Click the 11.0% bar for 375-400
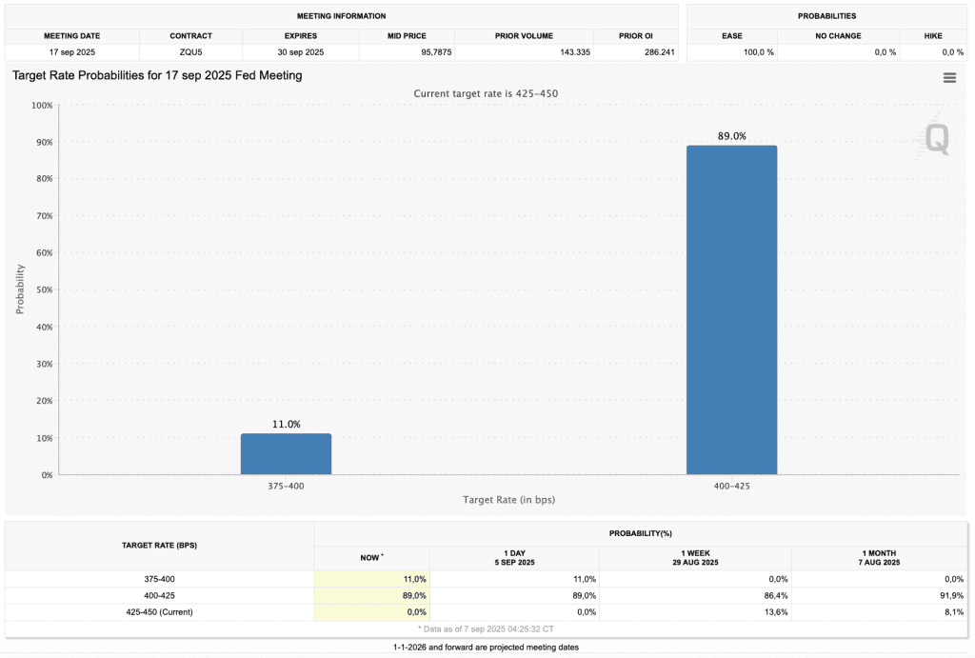This screenshot has height=658, width=975. [x=286, y=454]
